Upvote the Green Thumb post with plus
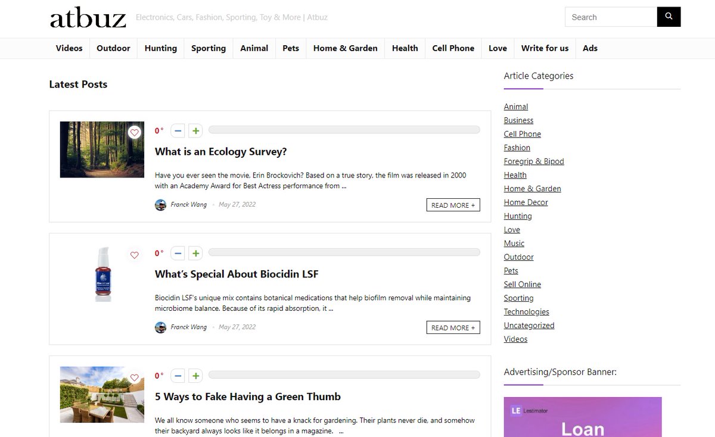 point(195,376)
